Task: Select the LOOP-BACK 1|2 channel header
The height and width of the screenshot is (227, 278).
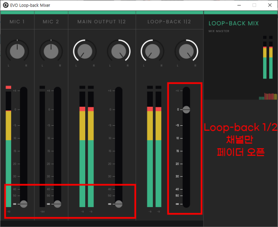Action: click(170, 22)
